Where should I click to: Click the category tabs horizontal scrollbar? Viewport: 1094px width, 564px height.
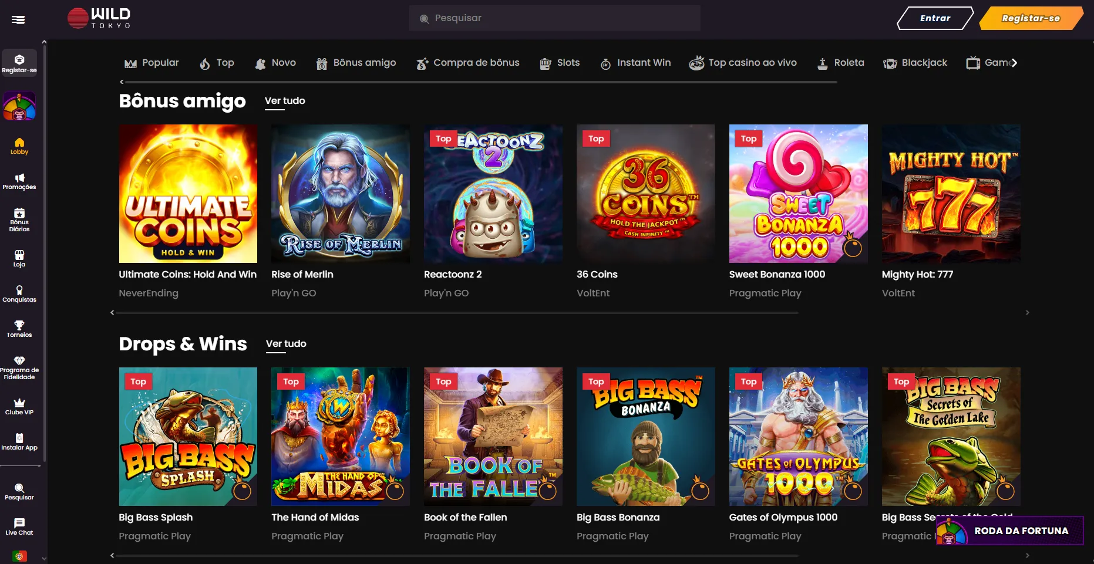point(481,82)
